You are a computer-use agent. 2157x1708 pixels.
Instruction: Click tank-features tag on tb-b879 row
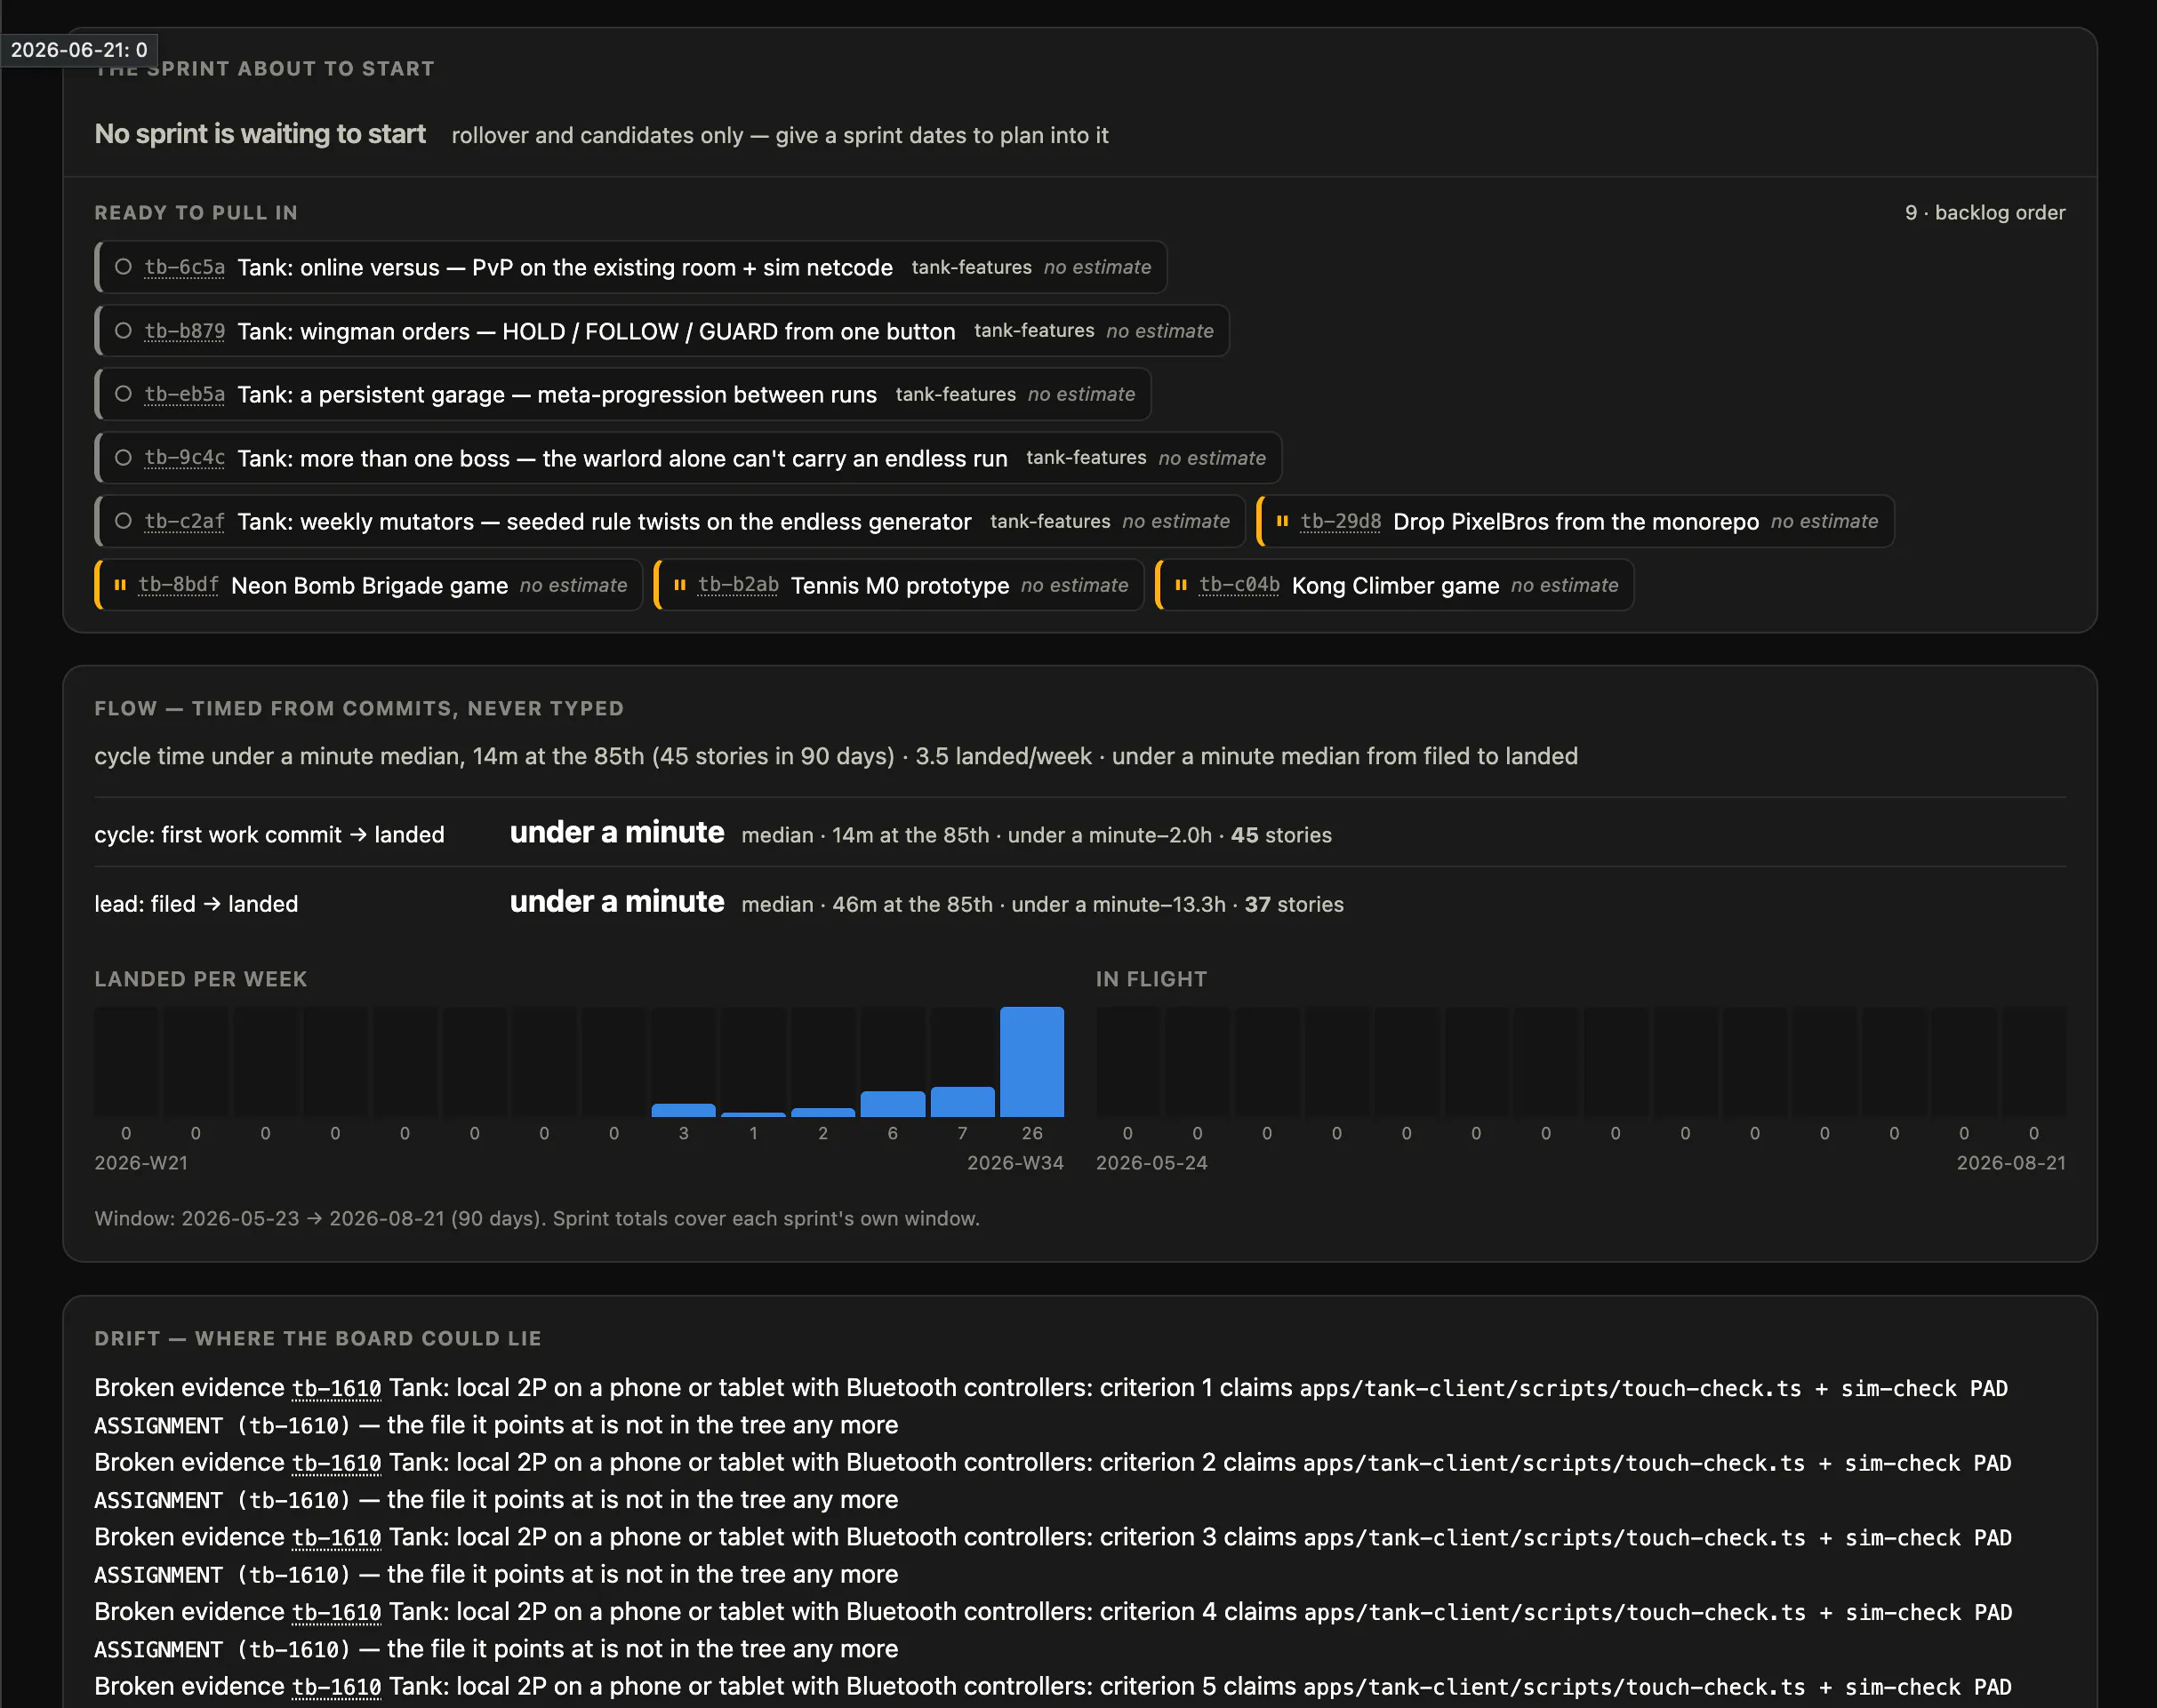coord(1034,331)
